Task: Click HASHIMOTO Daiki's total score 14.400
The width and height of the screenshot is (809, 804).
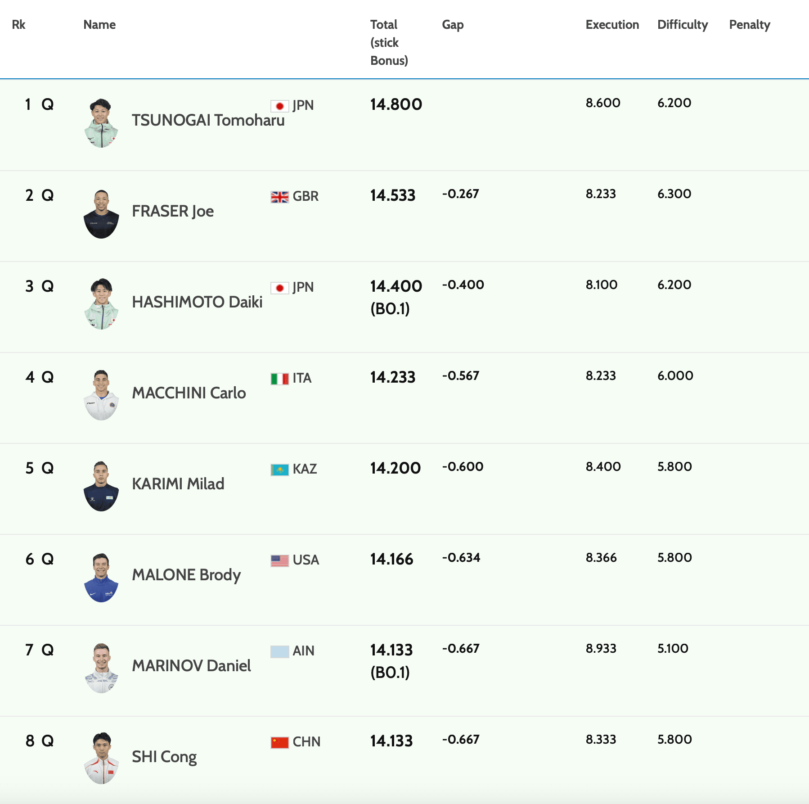Action: [396, 286]
